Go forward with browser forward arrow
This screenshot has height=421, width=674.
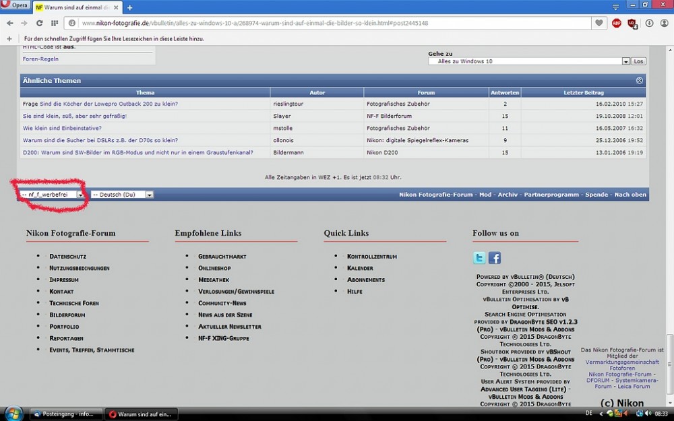pos(24,23)
